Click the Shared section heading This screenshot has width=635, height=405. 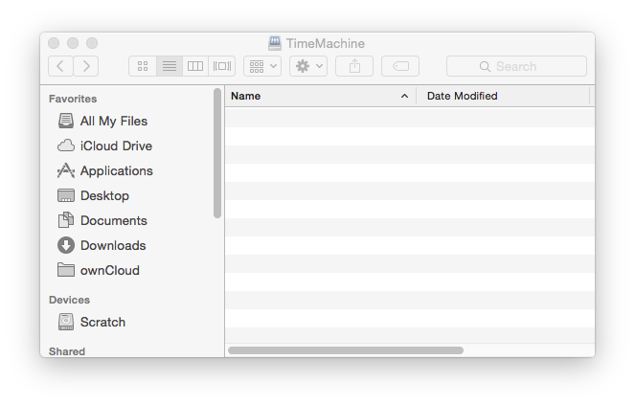pos(67,351)
